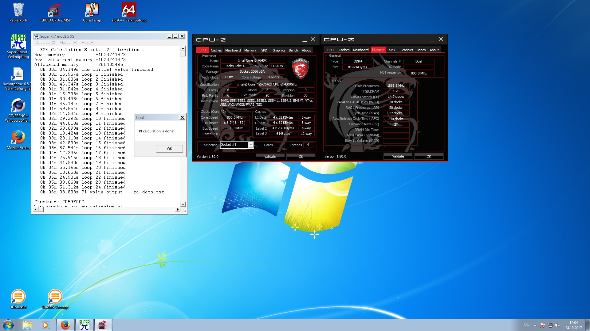This screenshot has width=590, height=331.
Task: Switch to Mainboard tab in right CPU-Z
Action: 361,50
